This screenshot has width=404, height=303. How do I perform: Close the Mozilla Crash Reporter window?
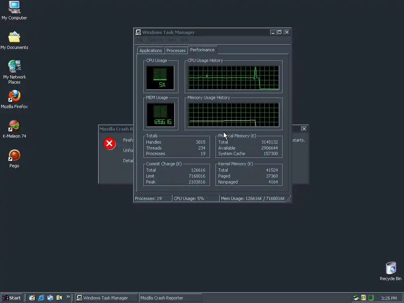point(304,129)
